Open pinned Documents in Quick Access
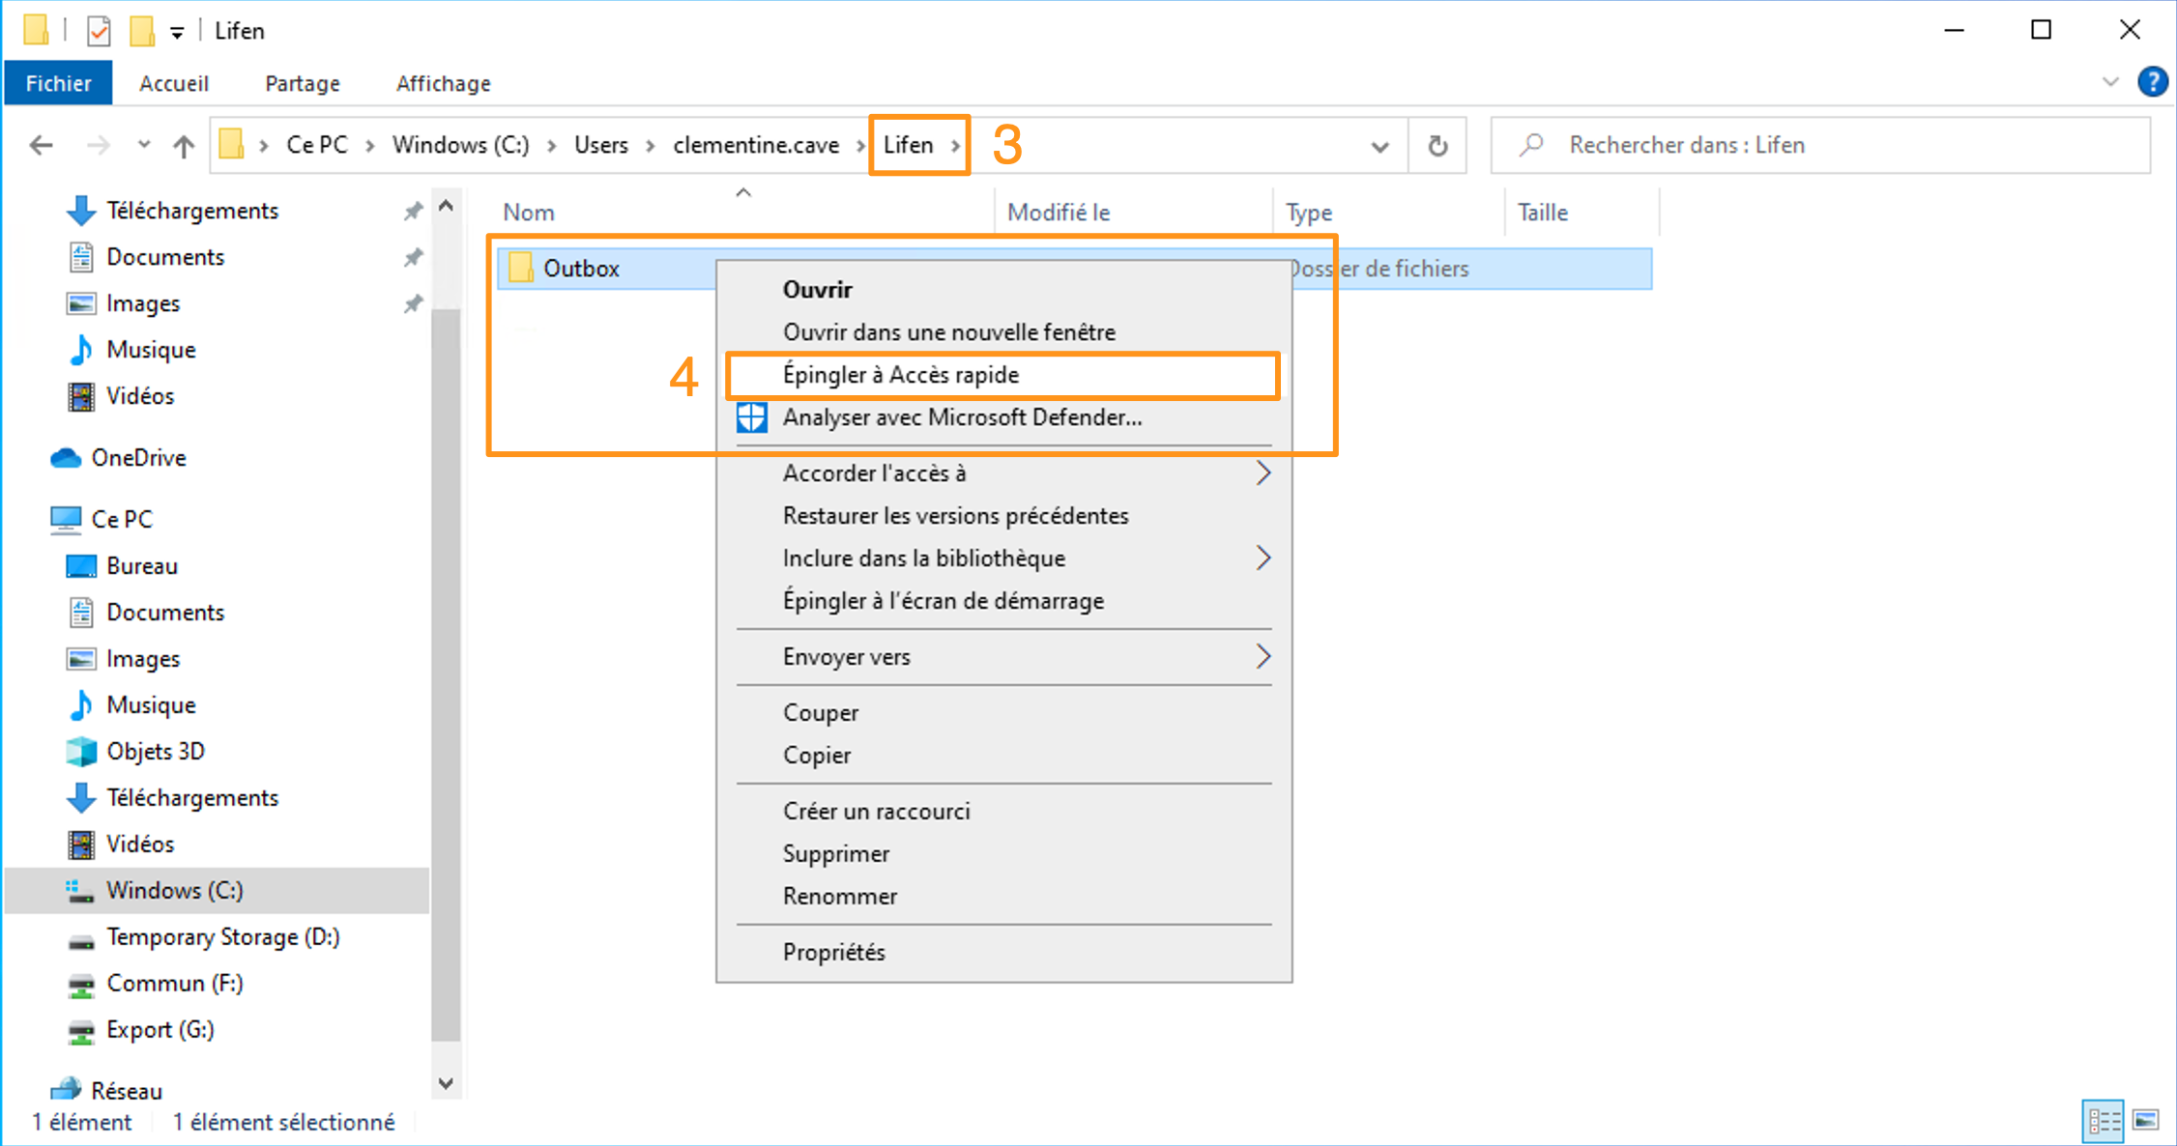 point(164,257)
